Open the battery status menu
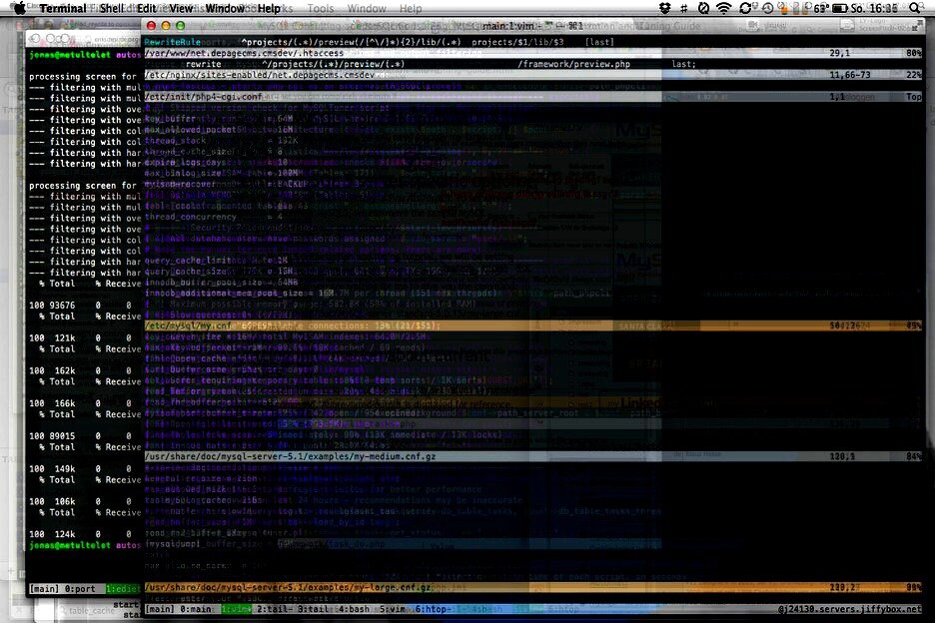This screenshot has width=935, height=623. pos(839,8)
